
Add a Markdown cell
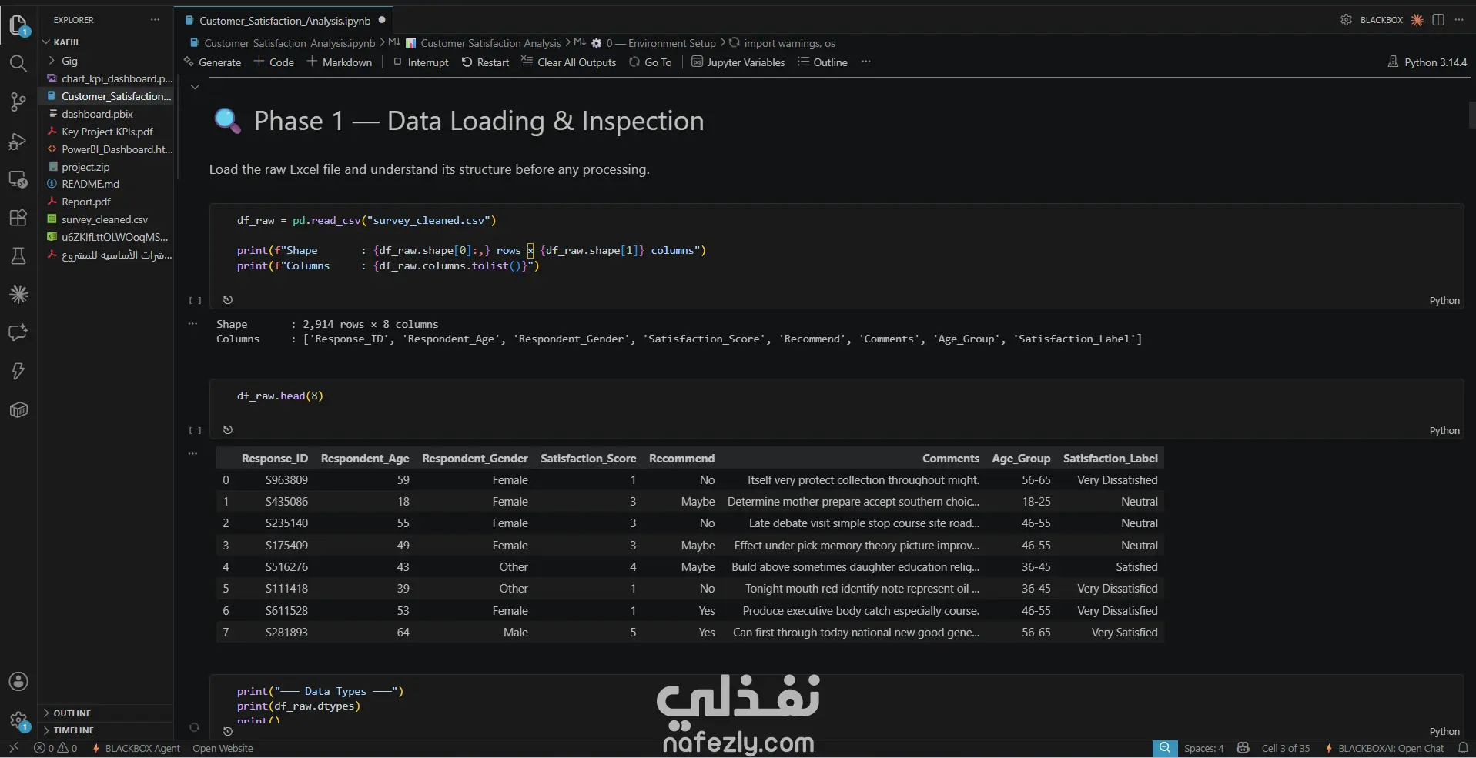(x=340, y=62)
